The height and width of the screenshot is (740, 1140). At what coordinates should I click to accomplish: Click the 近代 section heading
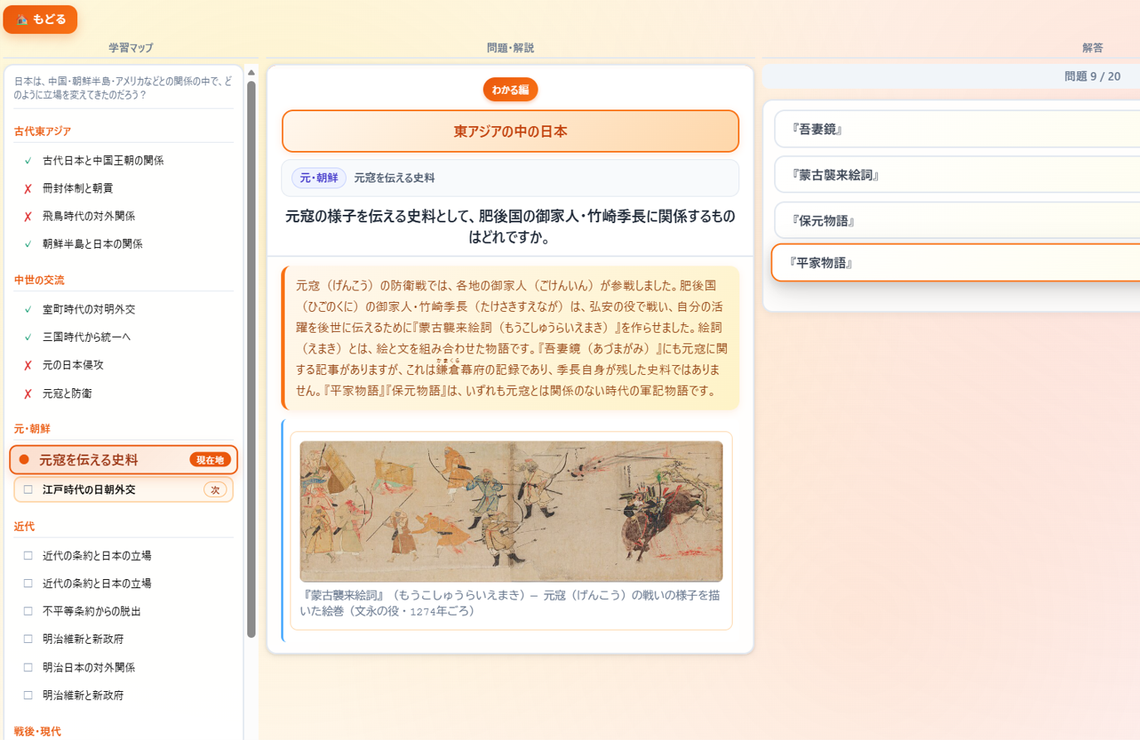(24, 526)
